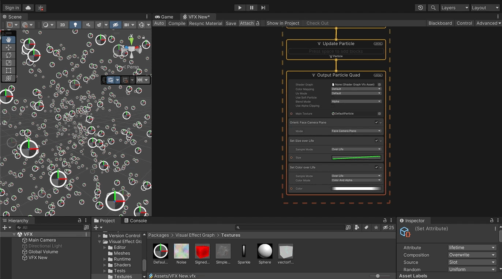Switch to the Console tab
Screen dimensions: 502x279
(x=135, y=221)
